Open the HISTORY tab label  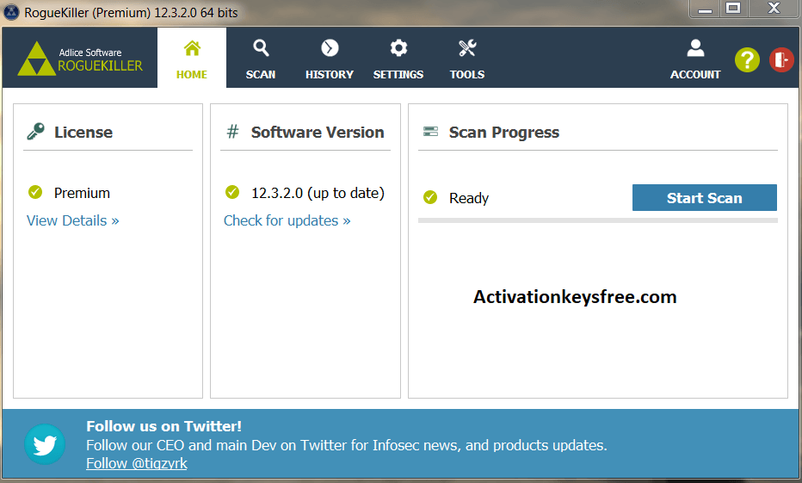pyautogui.click(x=330, y=75)
